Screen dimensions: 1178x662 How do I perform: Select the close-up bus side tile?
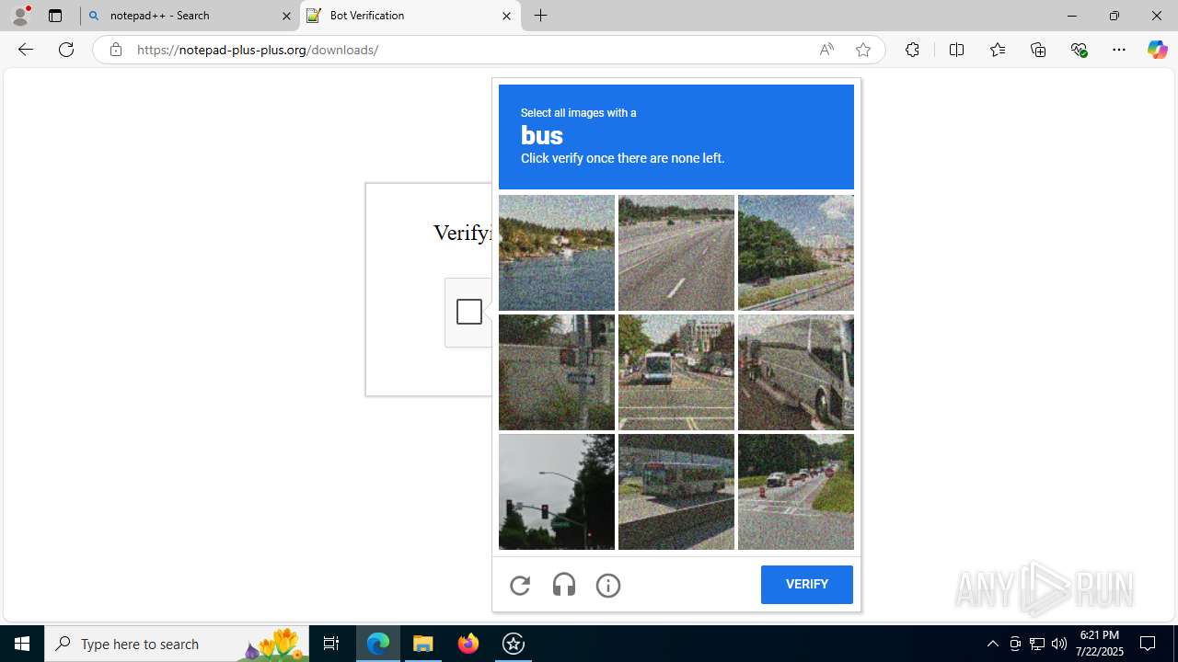796,372
